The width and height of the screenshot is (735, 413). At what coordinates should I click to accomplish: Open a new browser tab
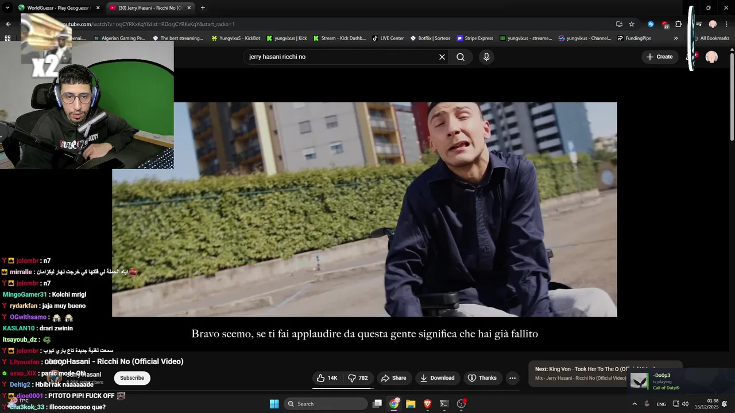pos(203,8)
